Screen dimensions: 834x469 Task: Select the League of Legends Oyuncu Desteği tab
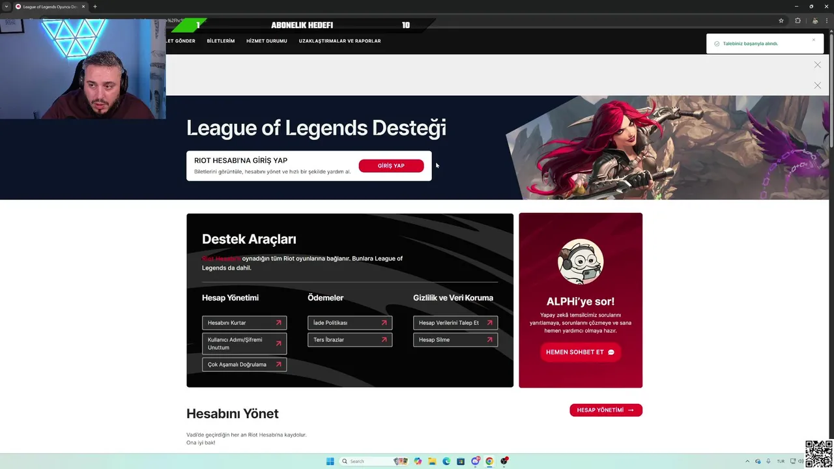click(50, 7)
